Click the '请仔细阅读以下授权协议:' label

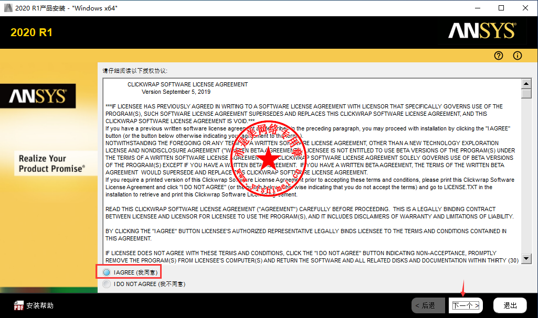point(135,71)
